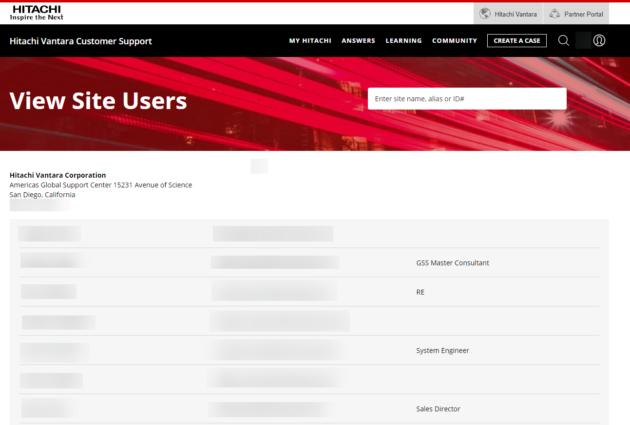The image size is (630, 425).
Task: Open the LEARNING menu
Action: point(404,41)
